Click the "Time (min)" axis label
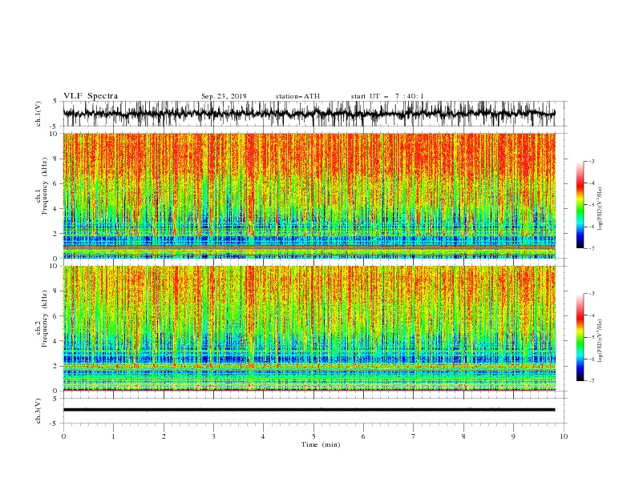635x490 pixels. pyautogui.click(x=321, y=444)
